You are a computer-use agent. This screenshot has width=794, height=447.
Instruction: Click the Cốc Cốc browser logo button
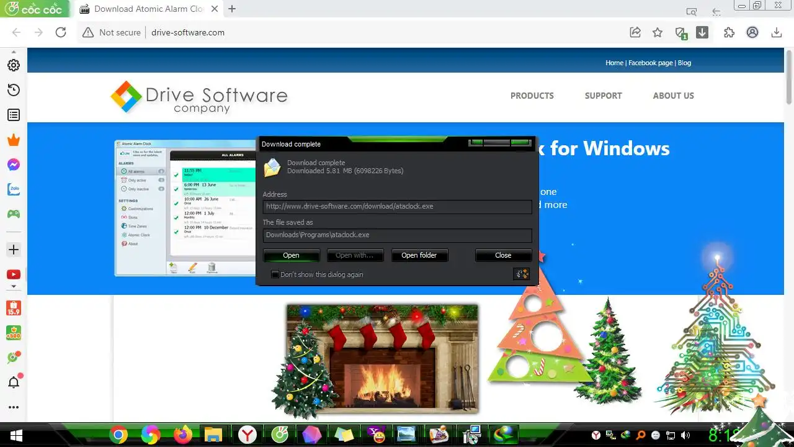34,9
